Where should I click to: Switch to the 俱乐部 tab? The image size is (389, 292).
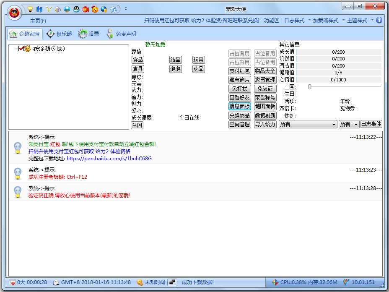click(59, 34)
